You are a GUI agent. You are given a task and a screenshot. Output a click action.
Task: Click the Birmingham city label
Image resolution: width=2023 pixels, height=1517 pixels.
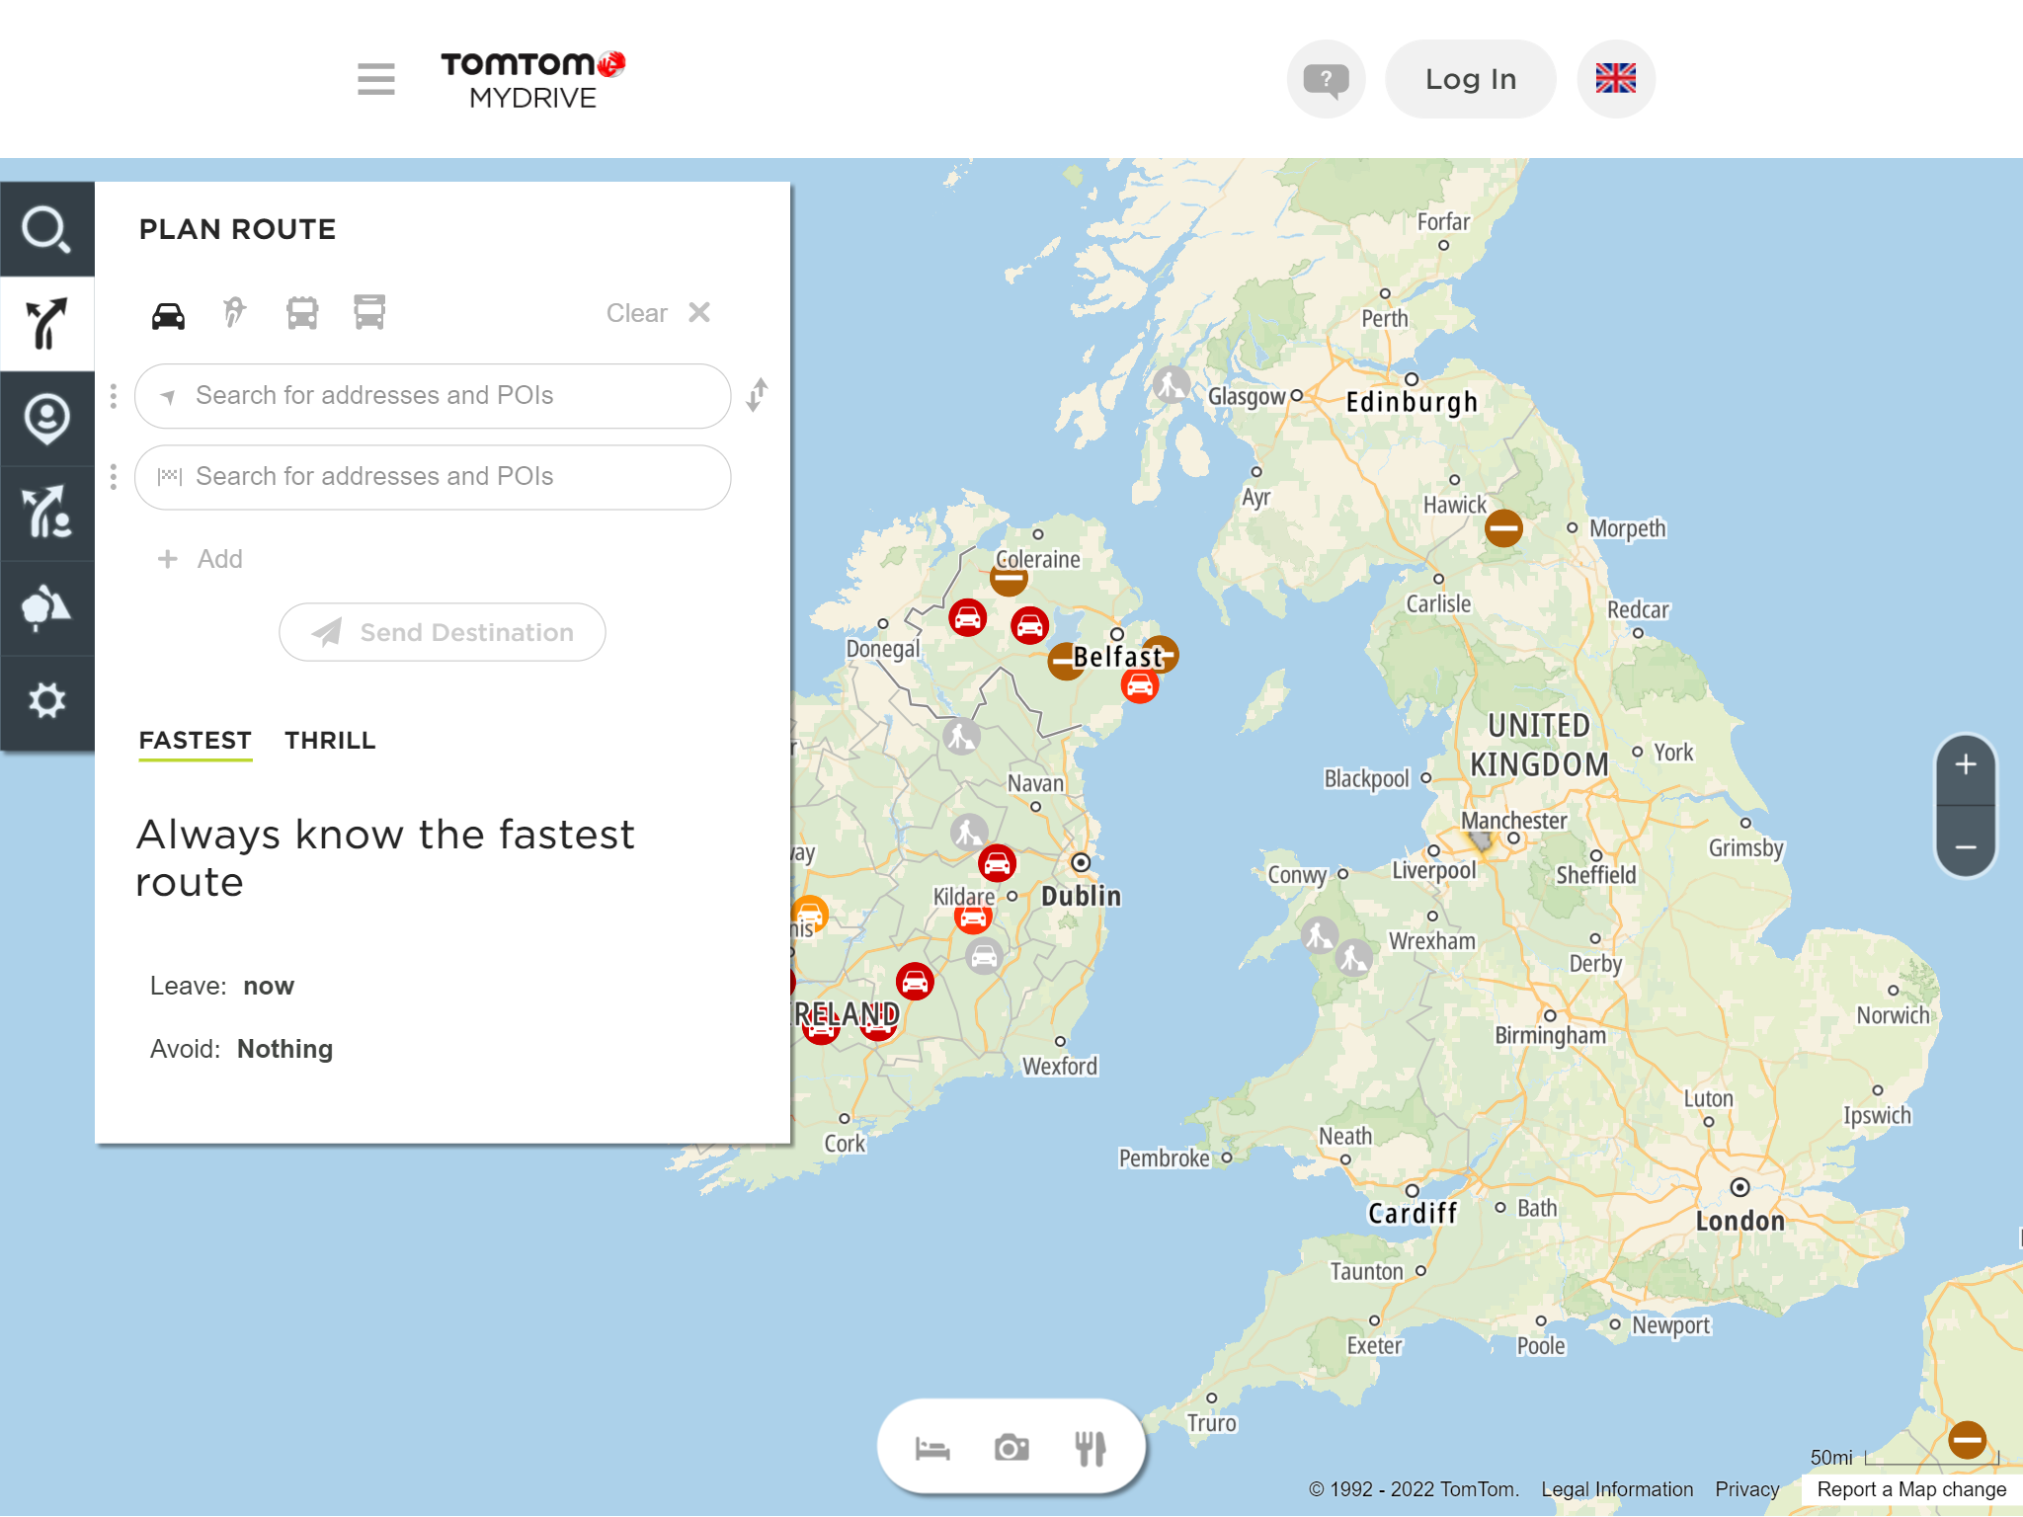1550,1035
